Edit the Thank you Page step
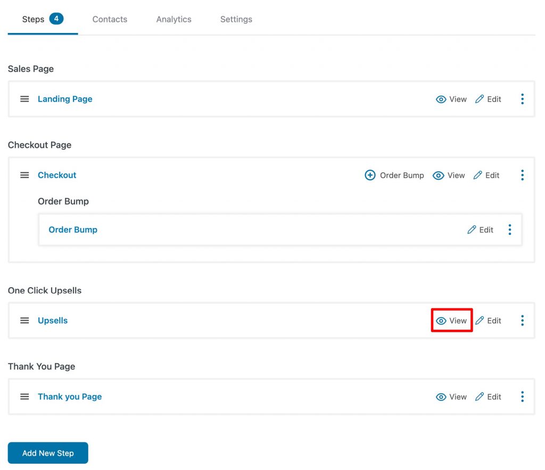Viewport: 545px width, 470px height. point(488,397)
